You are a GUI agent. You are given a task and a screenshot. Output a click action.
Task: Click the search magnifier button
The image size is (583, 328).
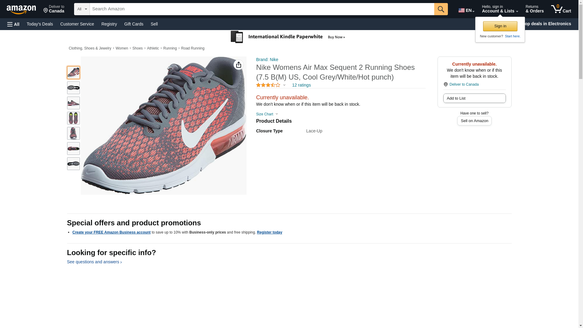click(x=441, y=9)
